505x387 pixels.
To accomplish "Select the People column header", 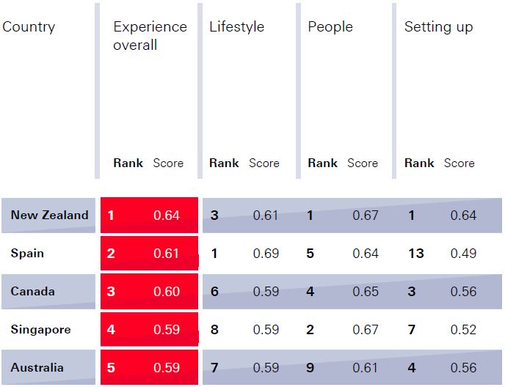I will tap(330, 27).
